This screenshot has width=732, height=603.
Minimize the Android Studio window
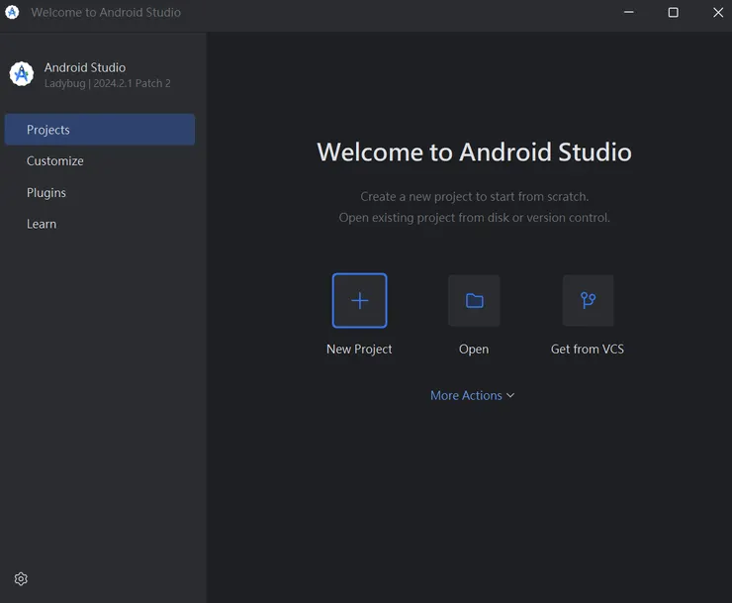pos(628,13)
